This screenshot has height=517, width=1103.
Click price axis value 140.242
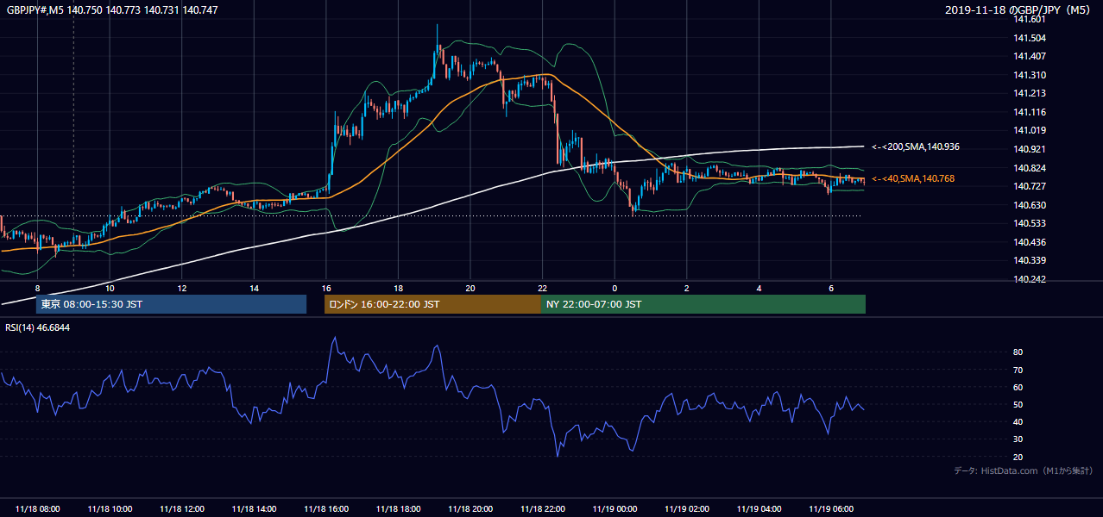click(x=1030, y=279)
